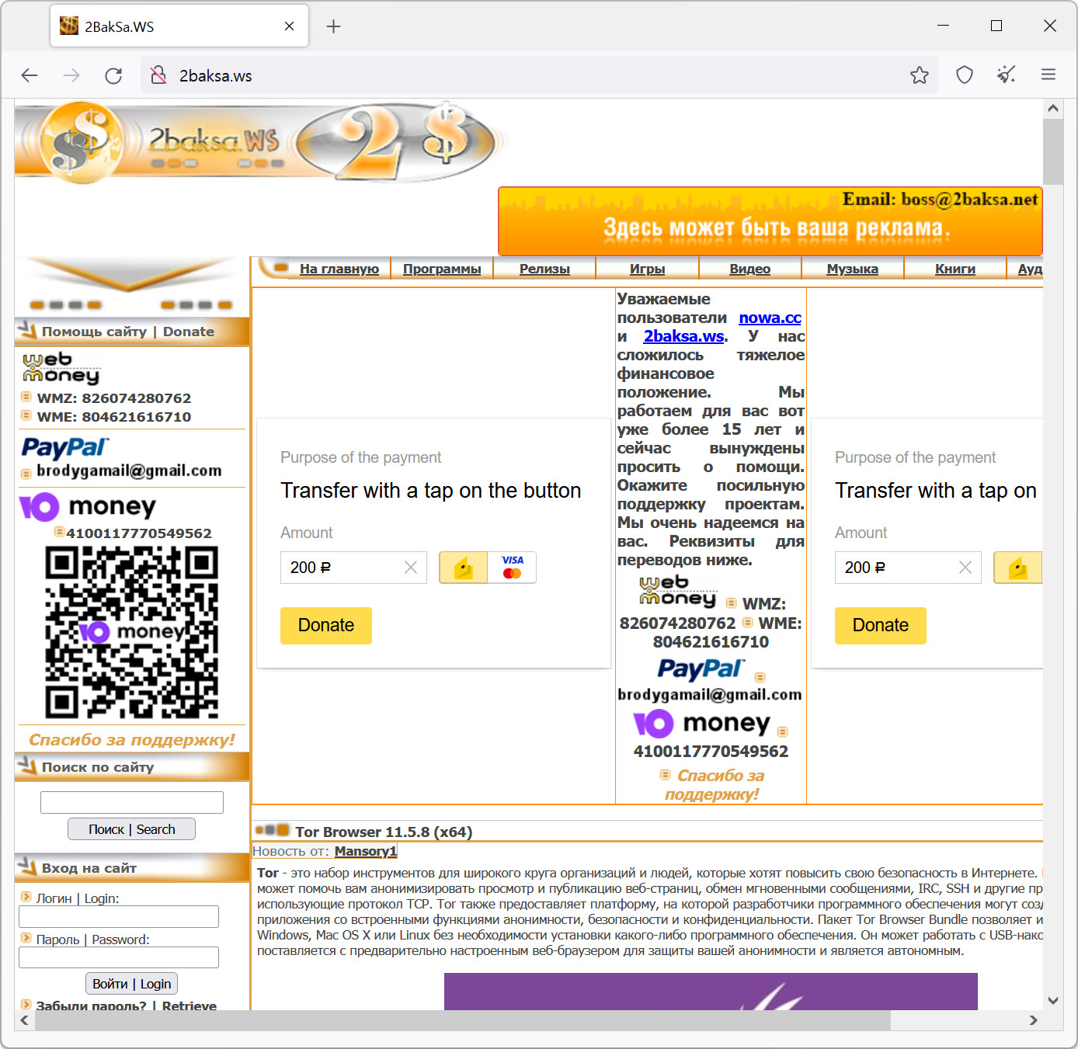Open the На главную menu item
The image size is (1078, 1049).
(339, 269)
